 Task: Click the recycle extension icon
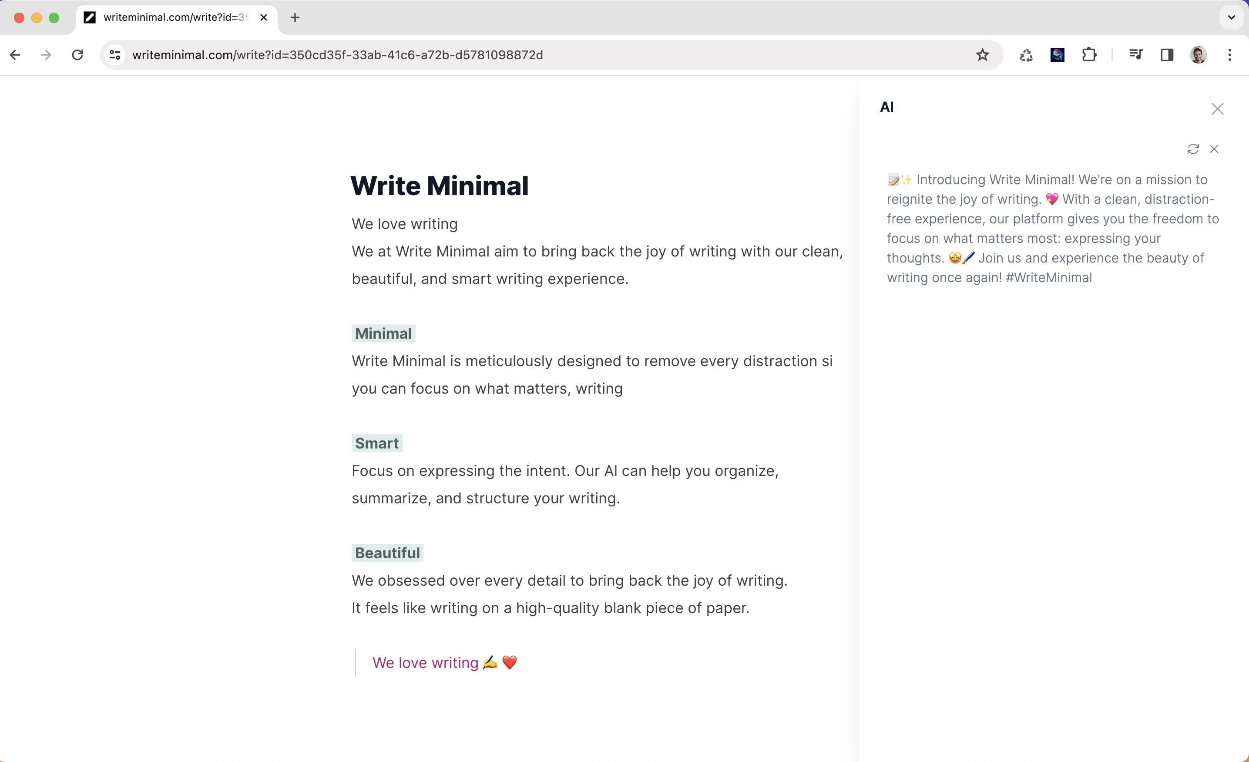tap(1026, 55)
